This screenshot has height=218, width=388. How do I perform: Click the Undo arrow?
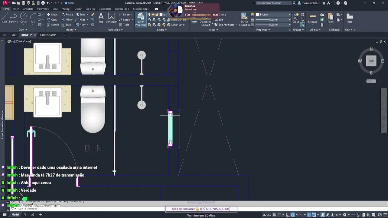click(48, 3)
